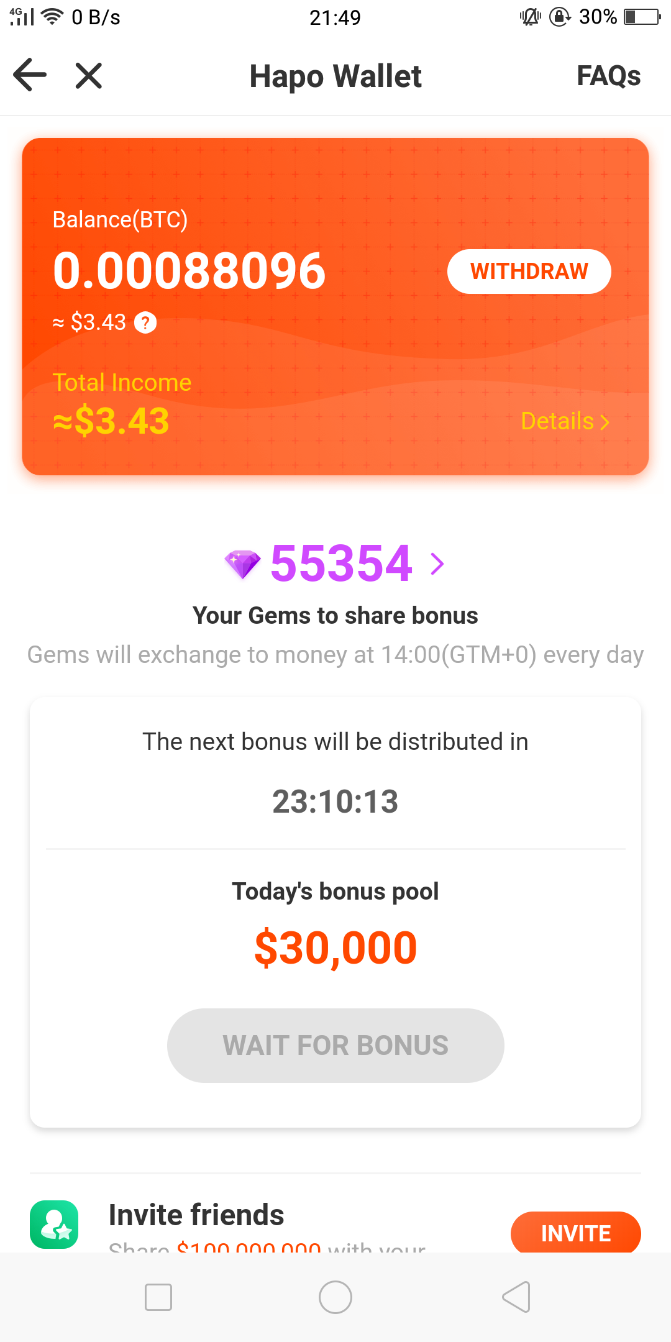Tap the green Invite friends icon
The width and height of the screenshot is (671, 1342).
tap(54, 1225)
